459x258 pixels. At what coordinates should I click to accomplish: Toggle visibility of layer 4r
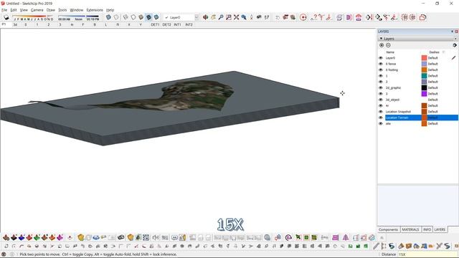click(381, 105)
